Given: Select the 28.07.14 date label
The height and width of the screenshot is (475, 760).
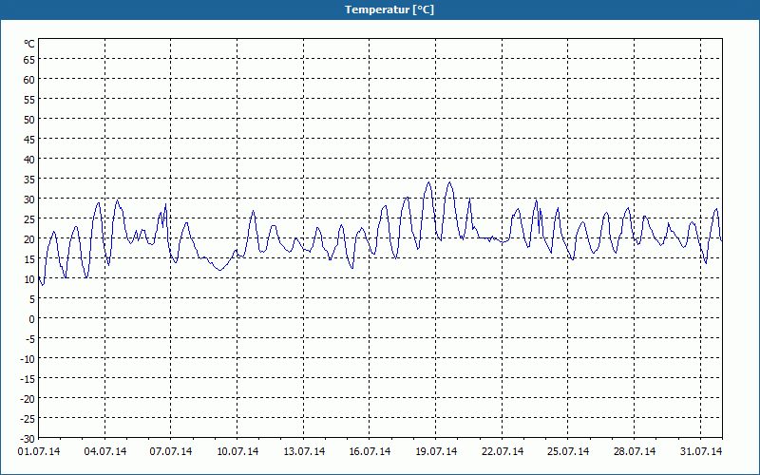Looking at the screenshot, I should (x=635, y=452).
